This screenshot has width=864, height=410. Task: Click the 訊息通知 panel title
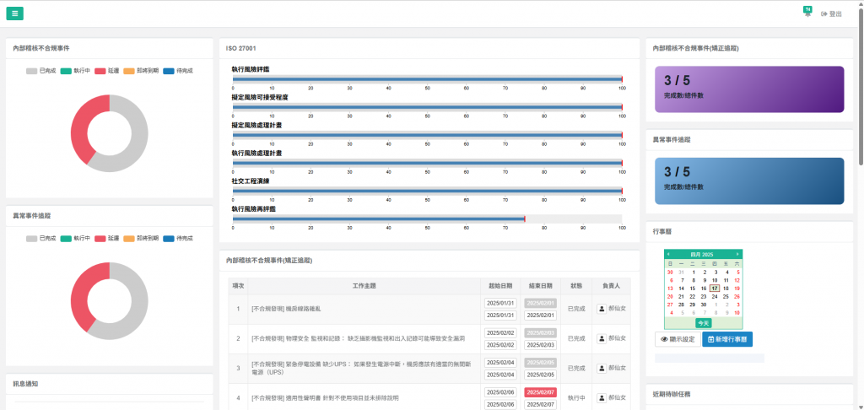[x=25, y=384]
